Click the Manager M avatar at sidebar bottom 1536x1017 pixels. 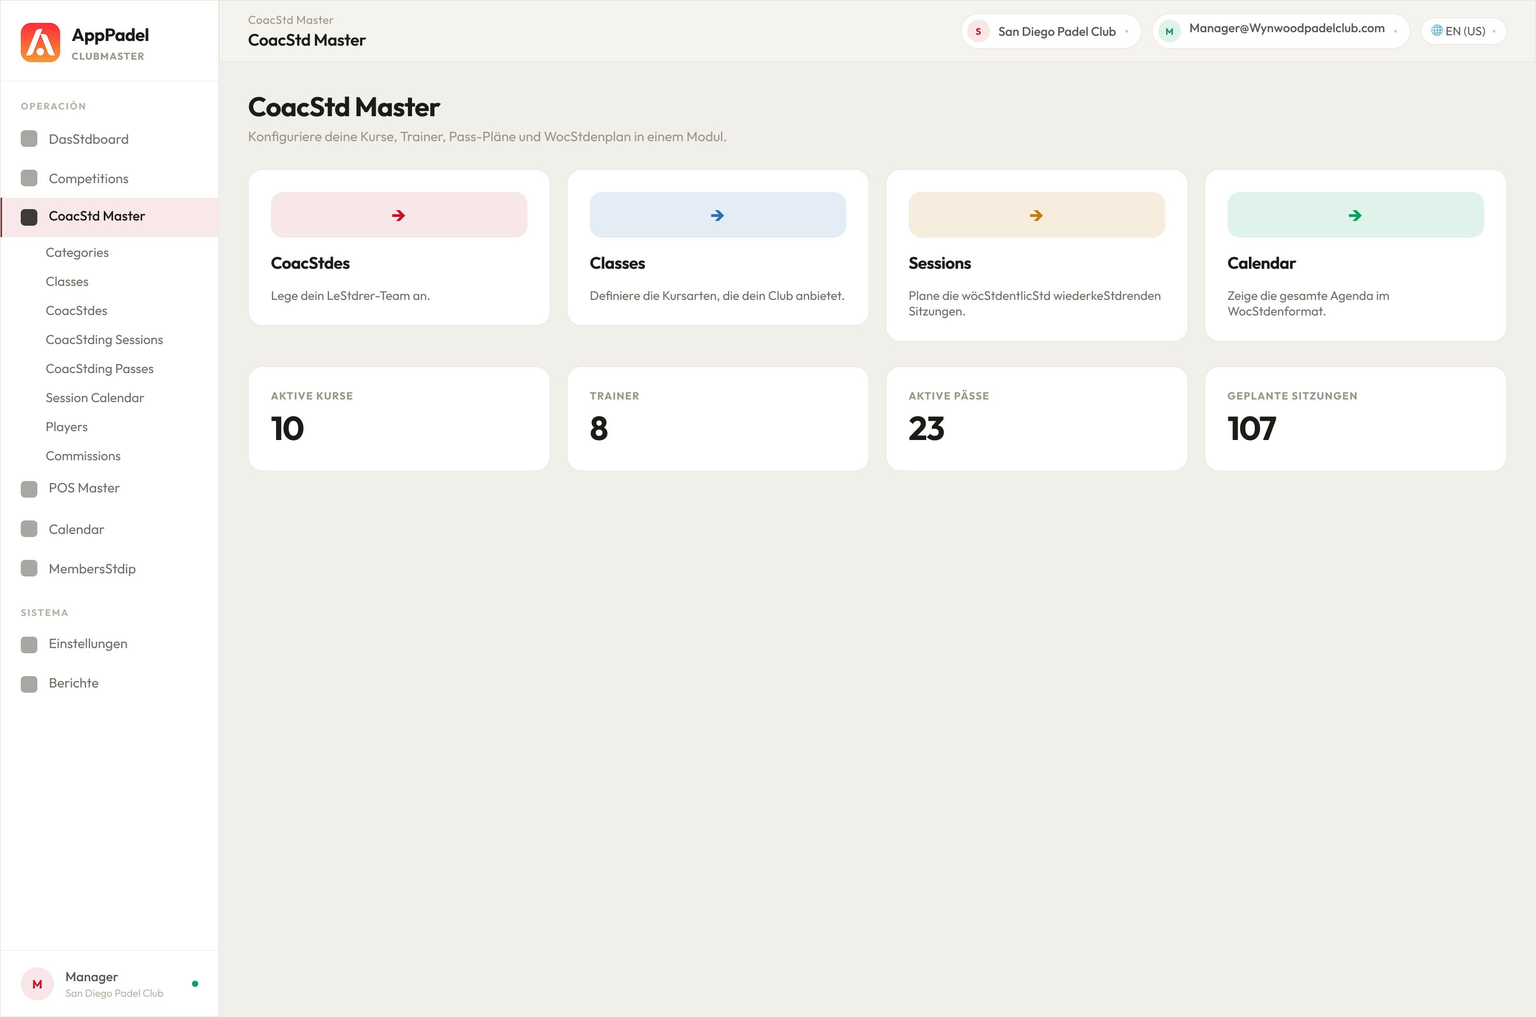(37, 984)
